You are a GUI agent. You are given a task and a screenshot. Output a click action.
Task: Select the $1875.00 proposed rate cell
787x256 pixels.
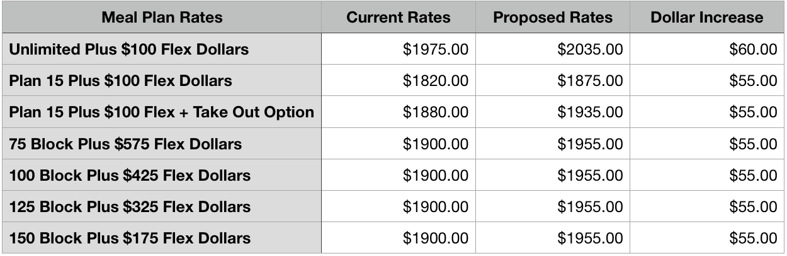click(552, 80)
